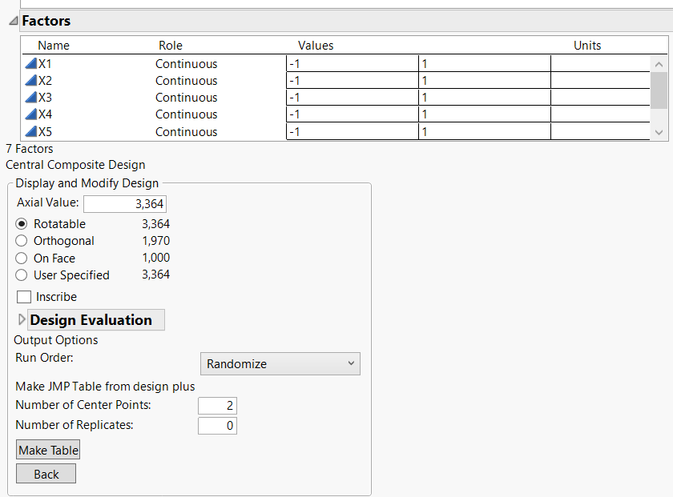Open the Run Order dropdown
673x497 pixels.
coord(280,363)
